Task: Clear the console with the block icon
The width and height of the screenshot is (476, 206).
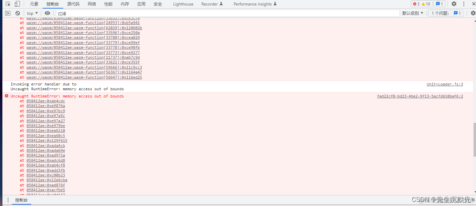Action: point(18,13)
